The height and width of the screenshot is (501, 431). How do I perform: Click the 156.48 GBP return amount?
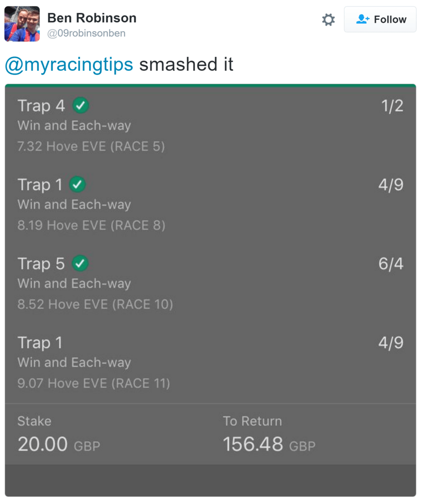tap(269, 444)
